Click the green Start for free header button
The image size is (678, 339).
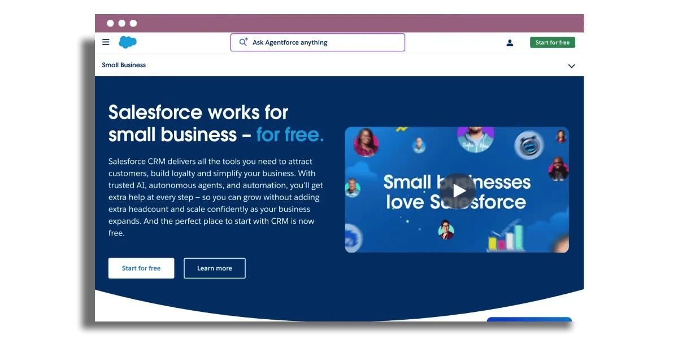(x=552, y=42)
